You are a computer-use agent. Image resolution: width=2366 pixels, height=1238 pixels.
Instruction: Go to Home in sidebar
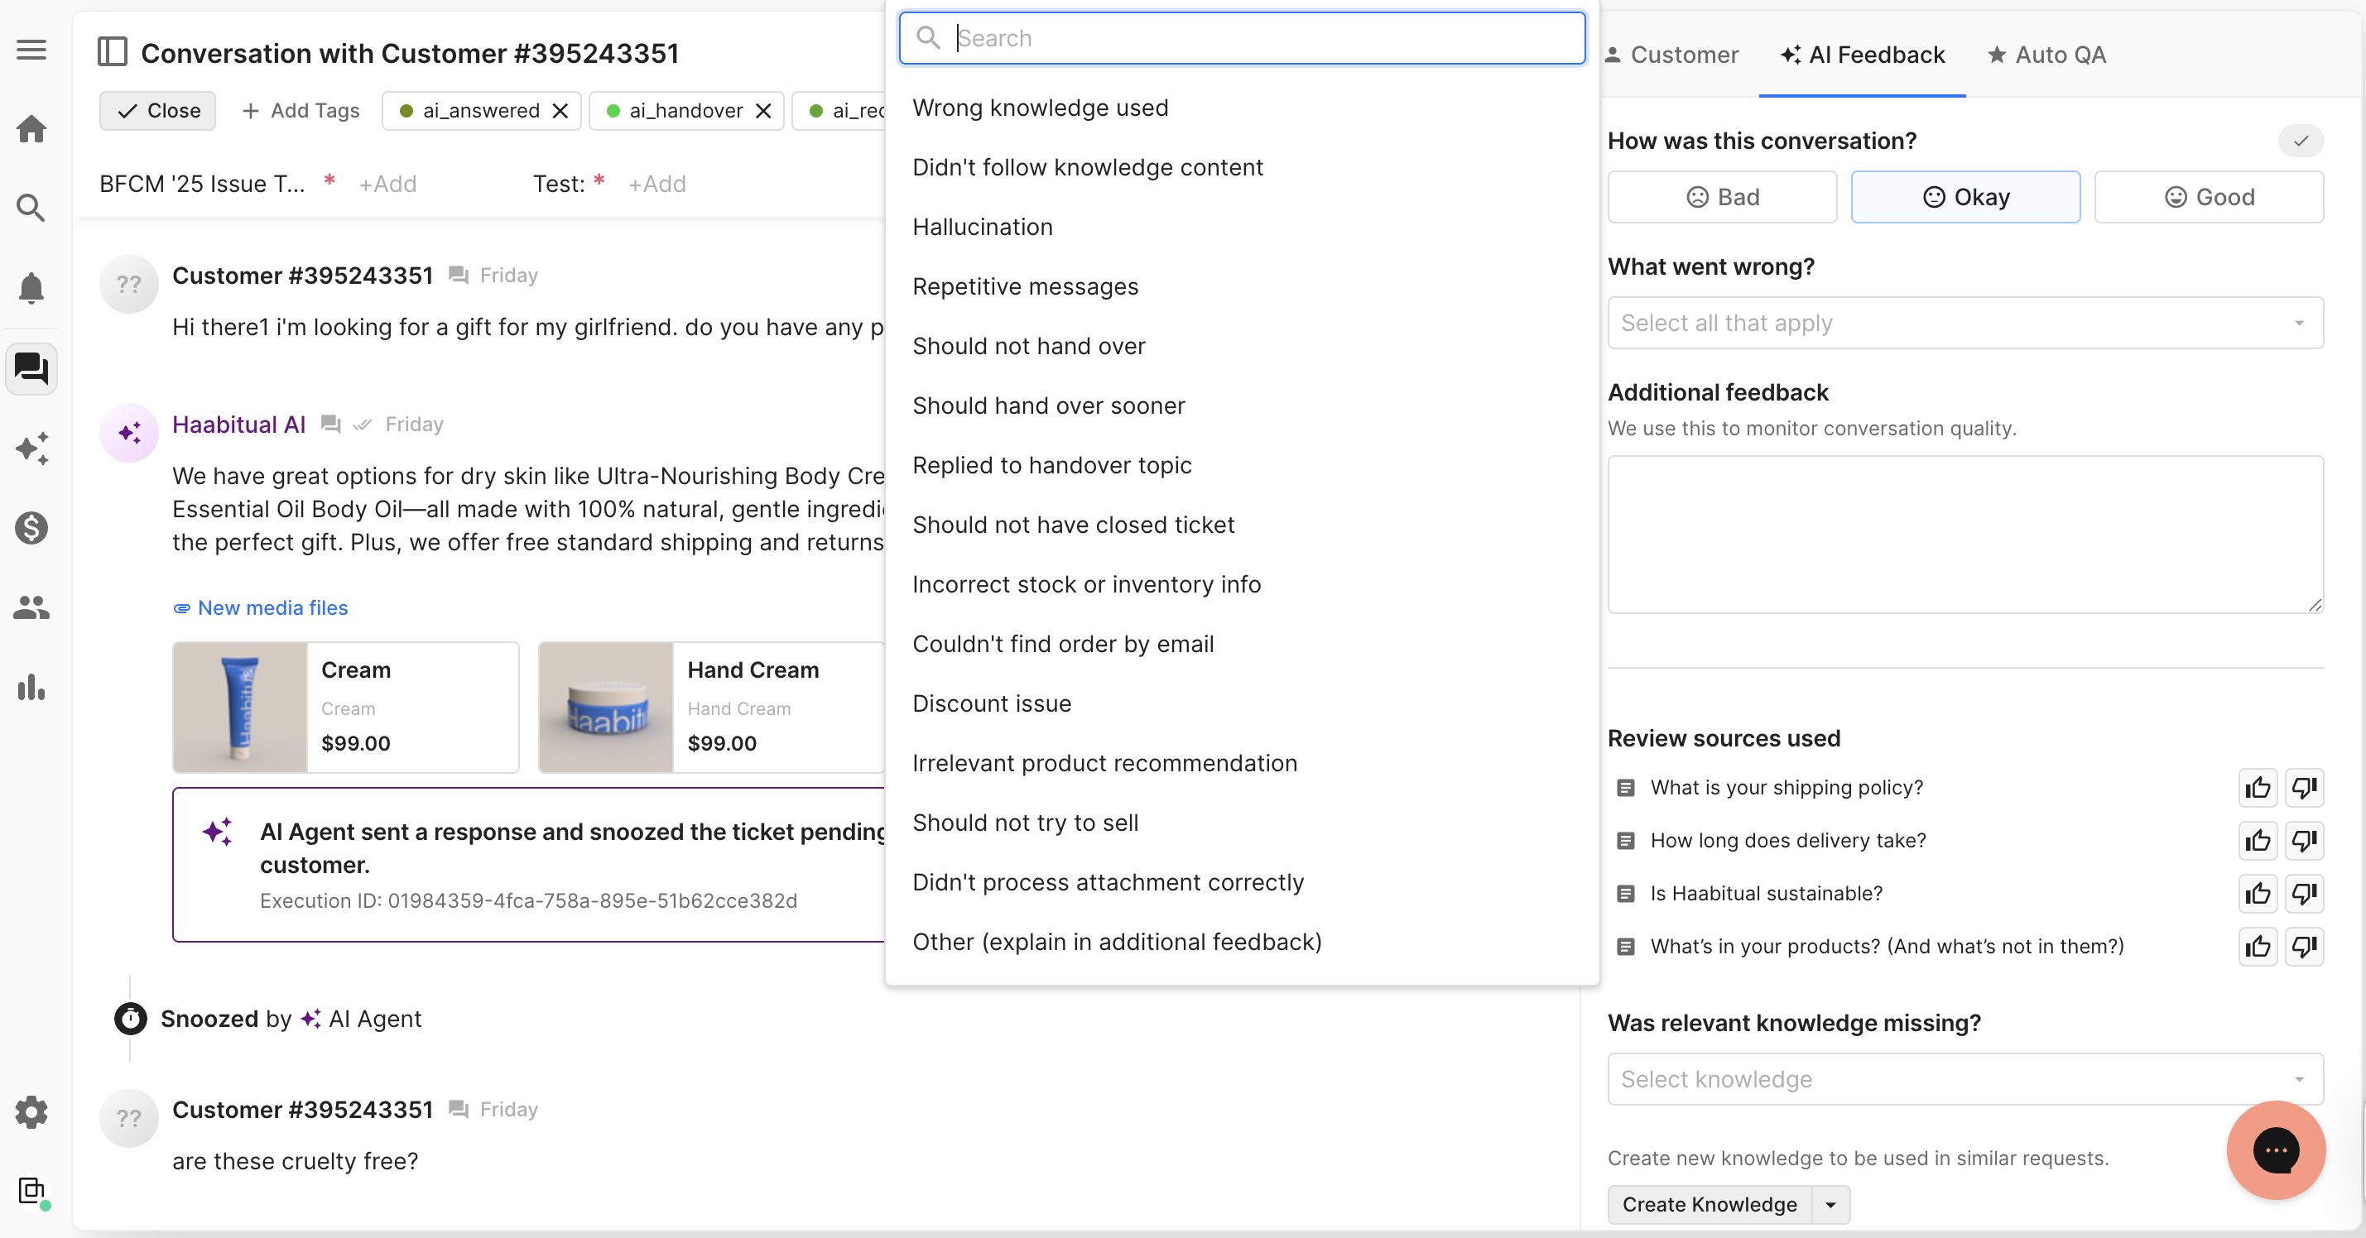(x=31, y=128)
